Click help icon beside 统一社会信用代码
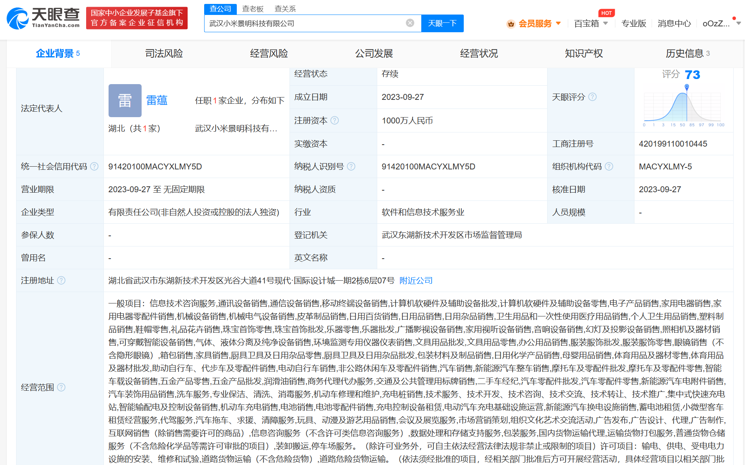The width and height of the screenshot is (745, 465). (94, 167)
